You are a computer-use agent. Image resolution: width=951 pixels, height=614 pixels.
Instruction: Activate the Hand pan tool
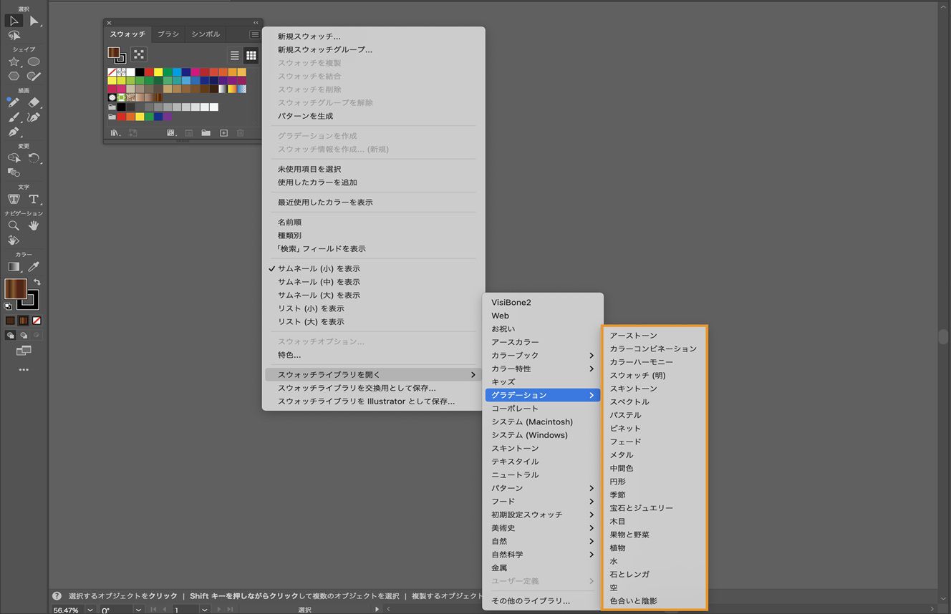click(34, 225)
